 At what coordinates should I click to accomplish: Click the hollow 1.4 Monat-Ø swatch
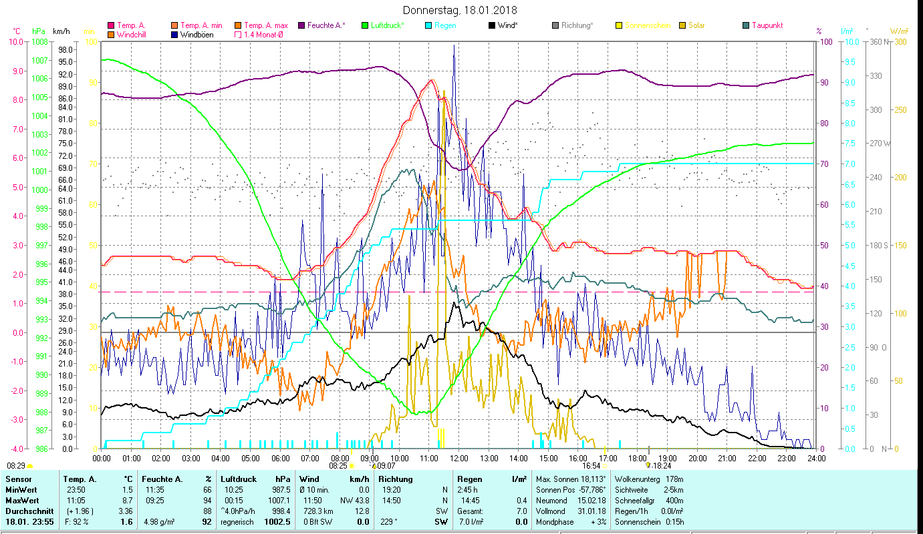(x=239, y=34)
